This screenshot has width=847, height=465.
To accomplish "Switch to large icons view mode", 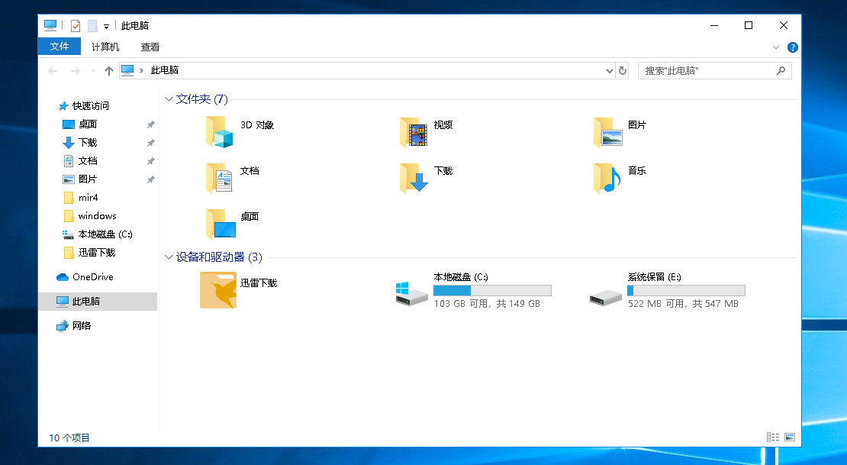I will [790, 438].
